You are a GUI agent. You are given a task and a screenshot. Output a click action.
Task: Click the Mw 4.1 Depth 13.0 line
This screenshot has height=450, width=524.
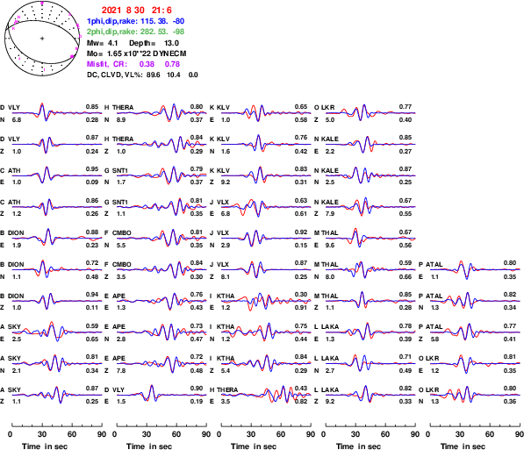[x=133, y=43]
